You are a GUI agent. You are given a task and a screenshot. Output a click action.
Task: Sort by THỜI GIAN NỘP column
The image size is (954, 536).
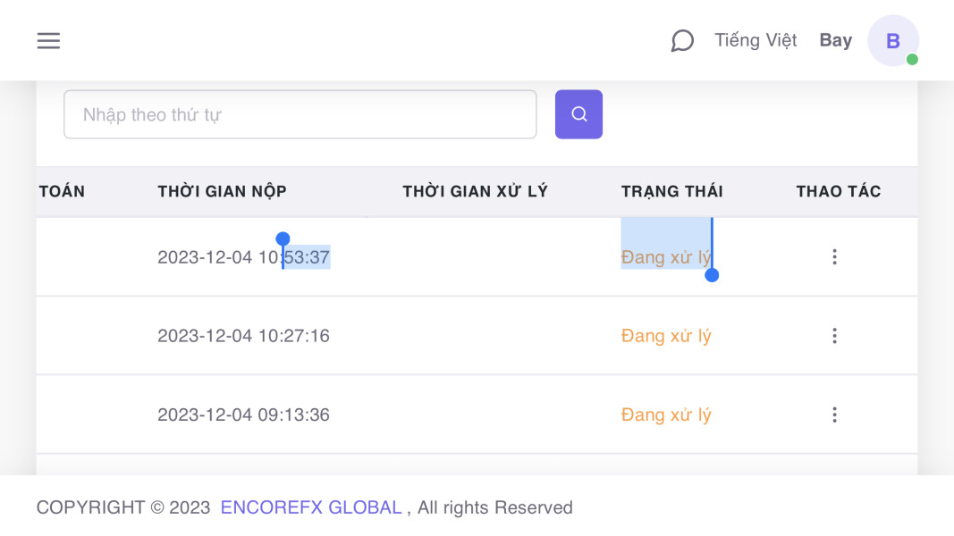[222, 191]
